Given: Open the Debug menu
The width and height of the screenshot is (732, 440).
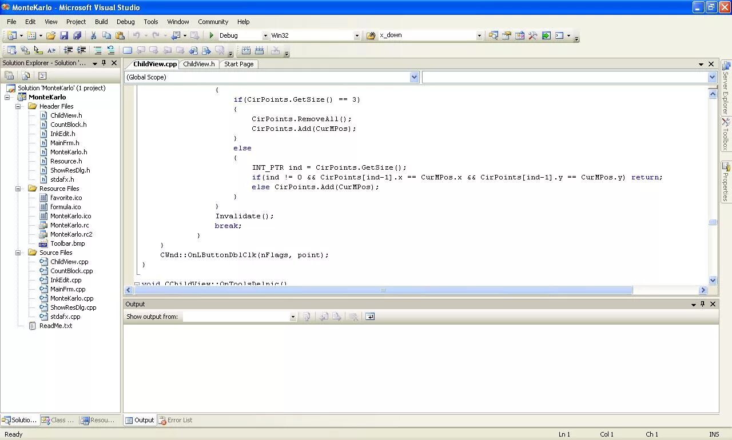Looking at the screenshot, I should (126, 22).
